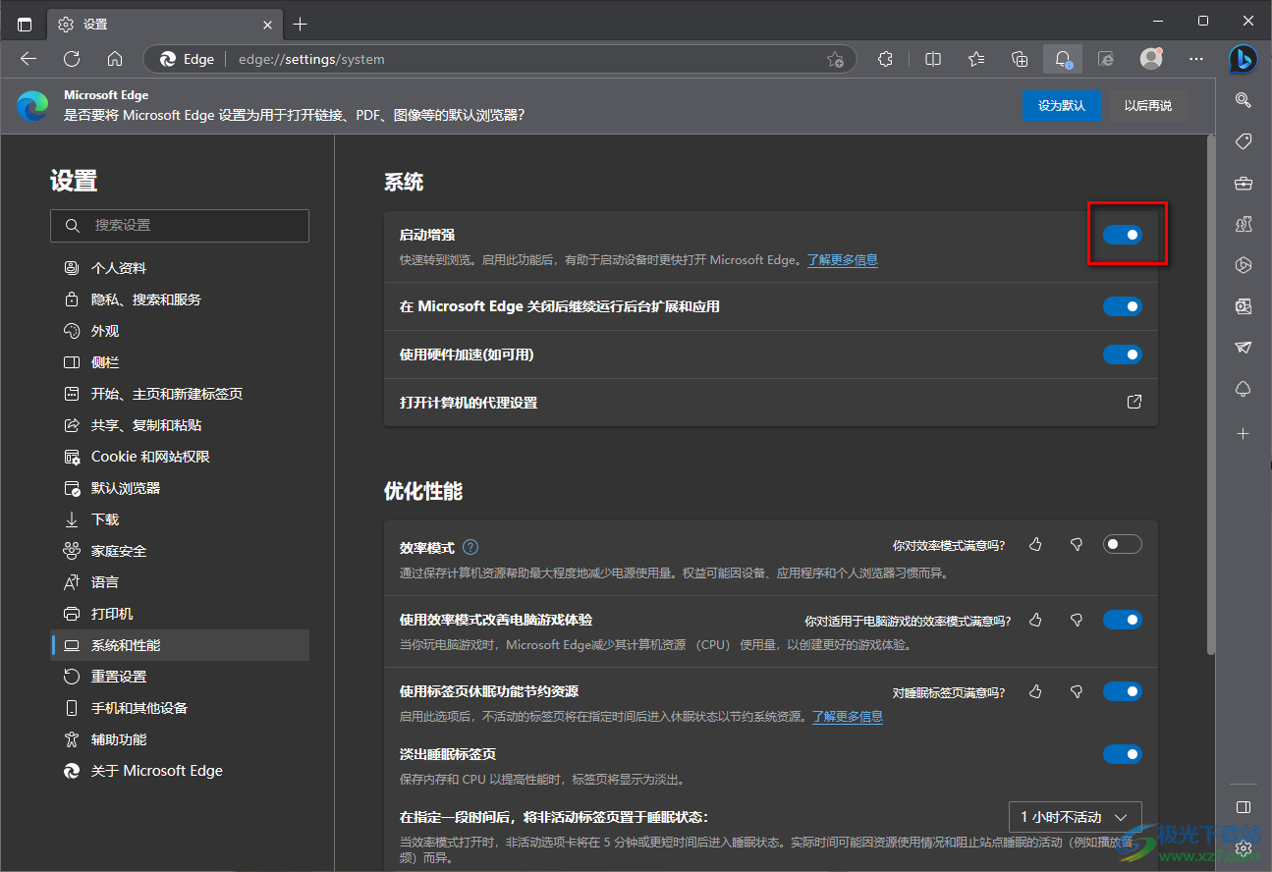
Task: Open the notifications bell in toolbar
Action: click(x=1063, y=59)
